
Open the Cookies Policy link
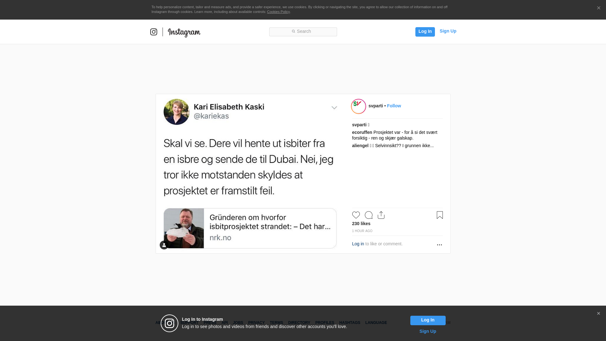pos(278,12)
